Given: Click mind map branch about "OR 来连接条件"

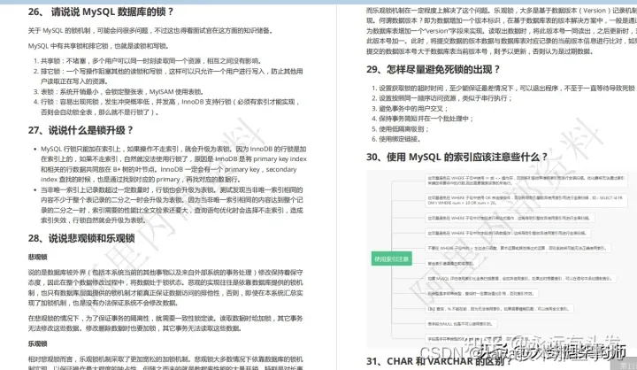Looking at the screenshot, I should (526, 200).
